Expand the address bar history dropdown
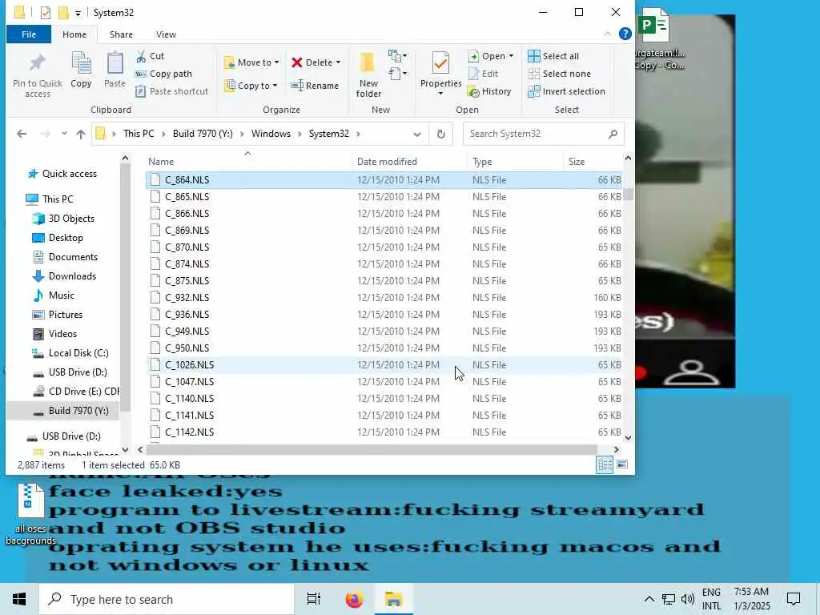Viewport: 820px width, 615px height. [416, 134]
